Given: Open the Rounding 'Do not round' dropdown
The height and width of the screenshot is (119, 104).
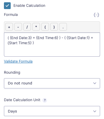Looking at the screenshot, I should pos(52,83).
